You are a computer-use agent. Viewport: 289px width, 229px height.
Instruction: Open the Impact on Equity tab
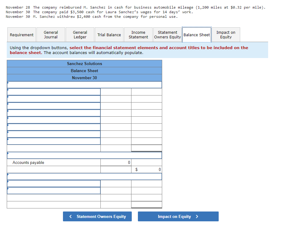(x=226, y=35)
